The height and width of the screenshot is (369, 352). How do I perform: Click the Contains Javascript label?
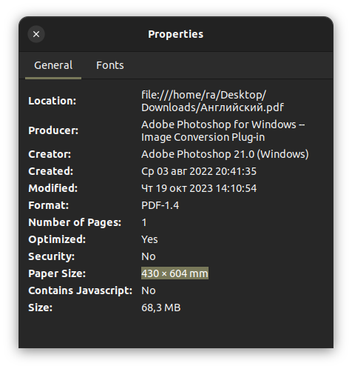81,290
